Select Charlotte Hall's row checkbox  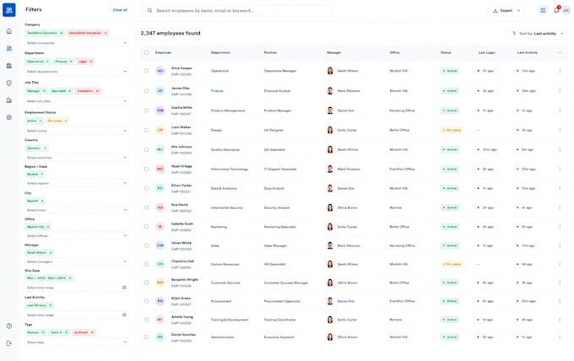(x=146, y=264)
